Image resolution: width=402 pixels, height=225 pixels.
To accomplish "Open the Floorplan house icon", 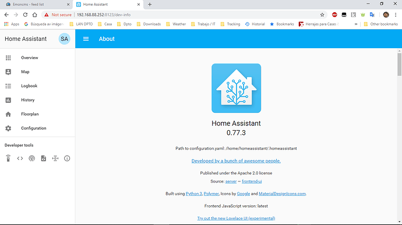I will click(x=8, y=114).
